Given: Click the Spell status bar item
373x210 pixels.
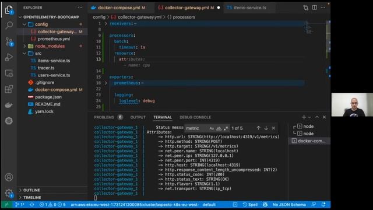Looking at the screenshot, I should (250, 205).
